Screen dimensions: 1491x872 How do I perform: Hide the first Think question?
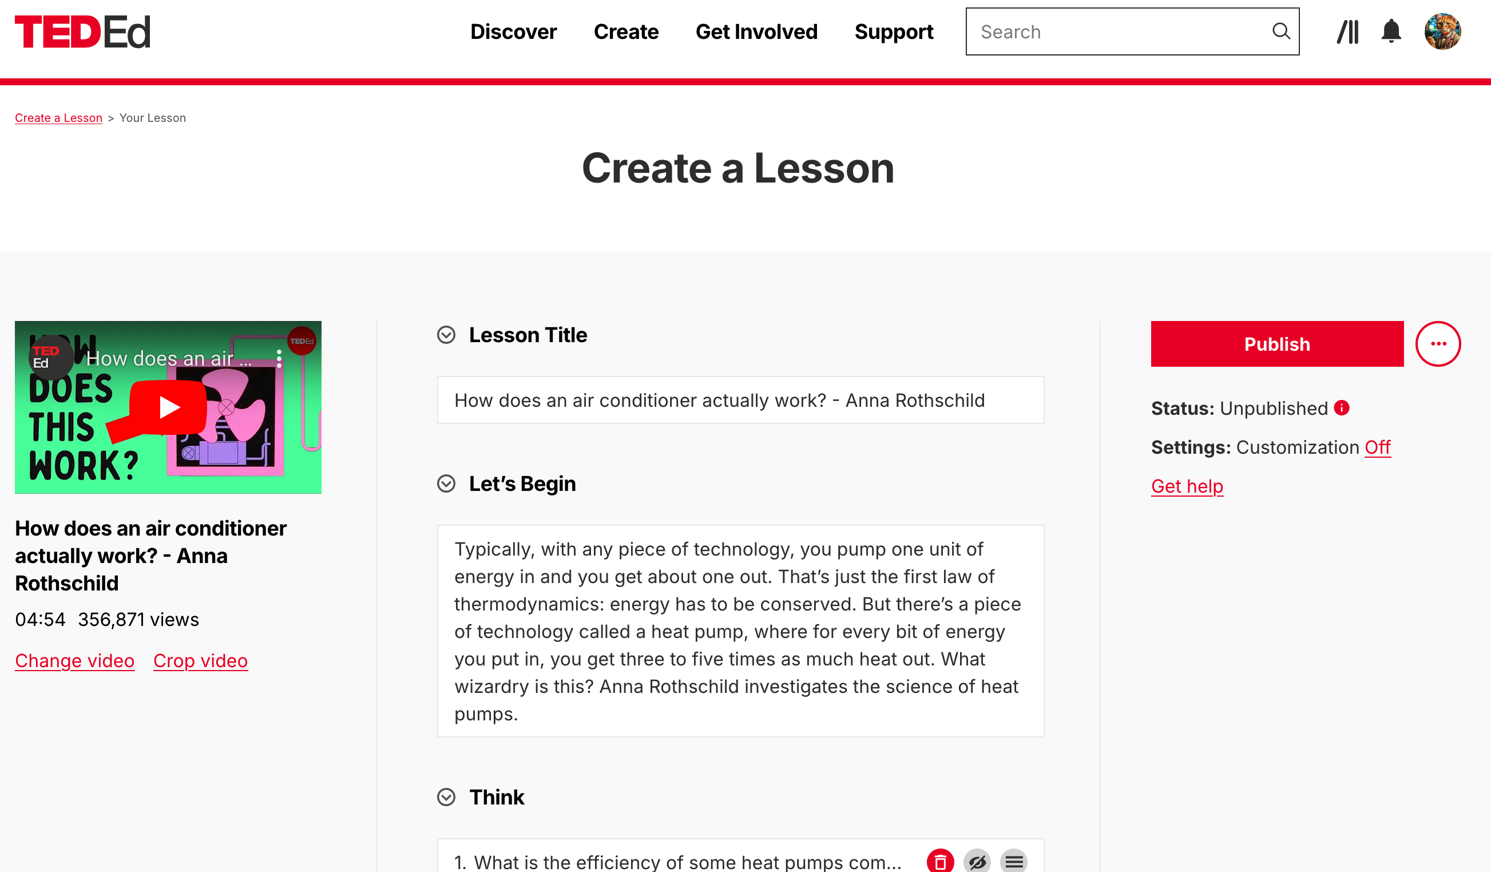click(x=977, y=861)
